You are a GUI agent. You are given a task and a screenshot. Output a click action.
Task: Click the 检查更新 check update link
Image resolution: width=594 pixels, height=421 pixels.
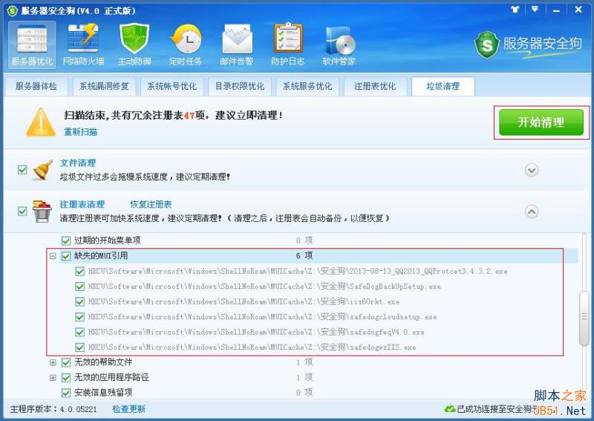point(128,409)
